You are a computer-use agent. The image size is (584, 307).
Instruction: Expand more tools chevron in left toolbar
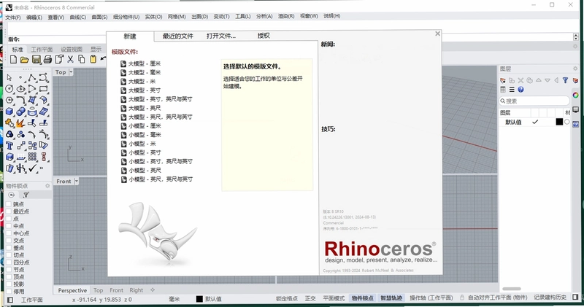point(42,168)
